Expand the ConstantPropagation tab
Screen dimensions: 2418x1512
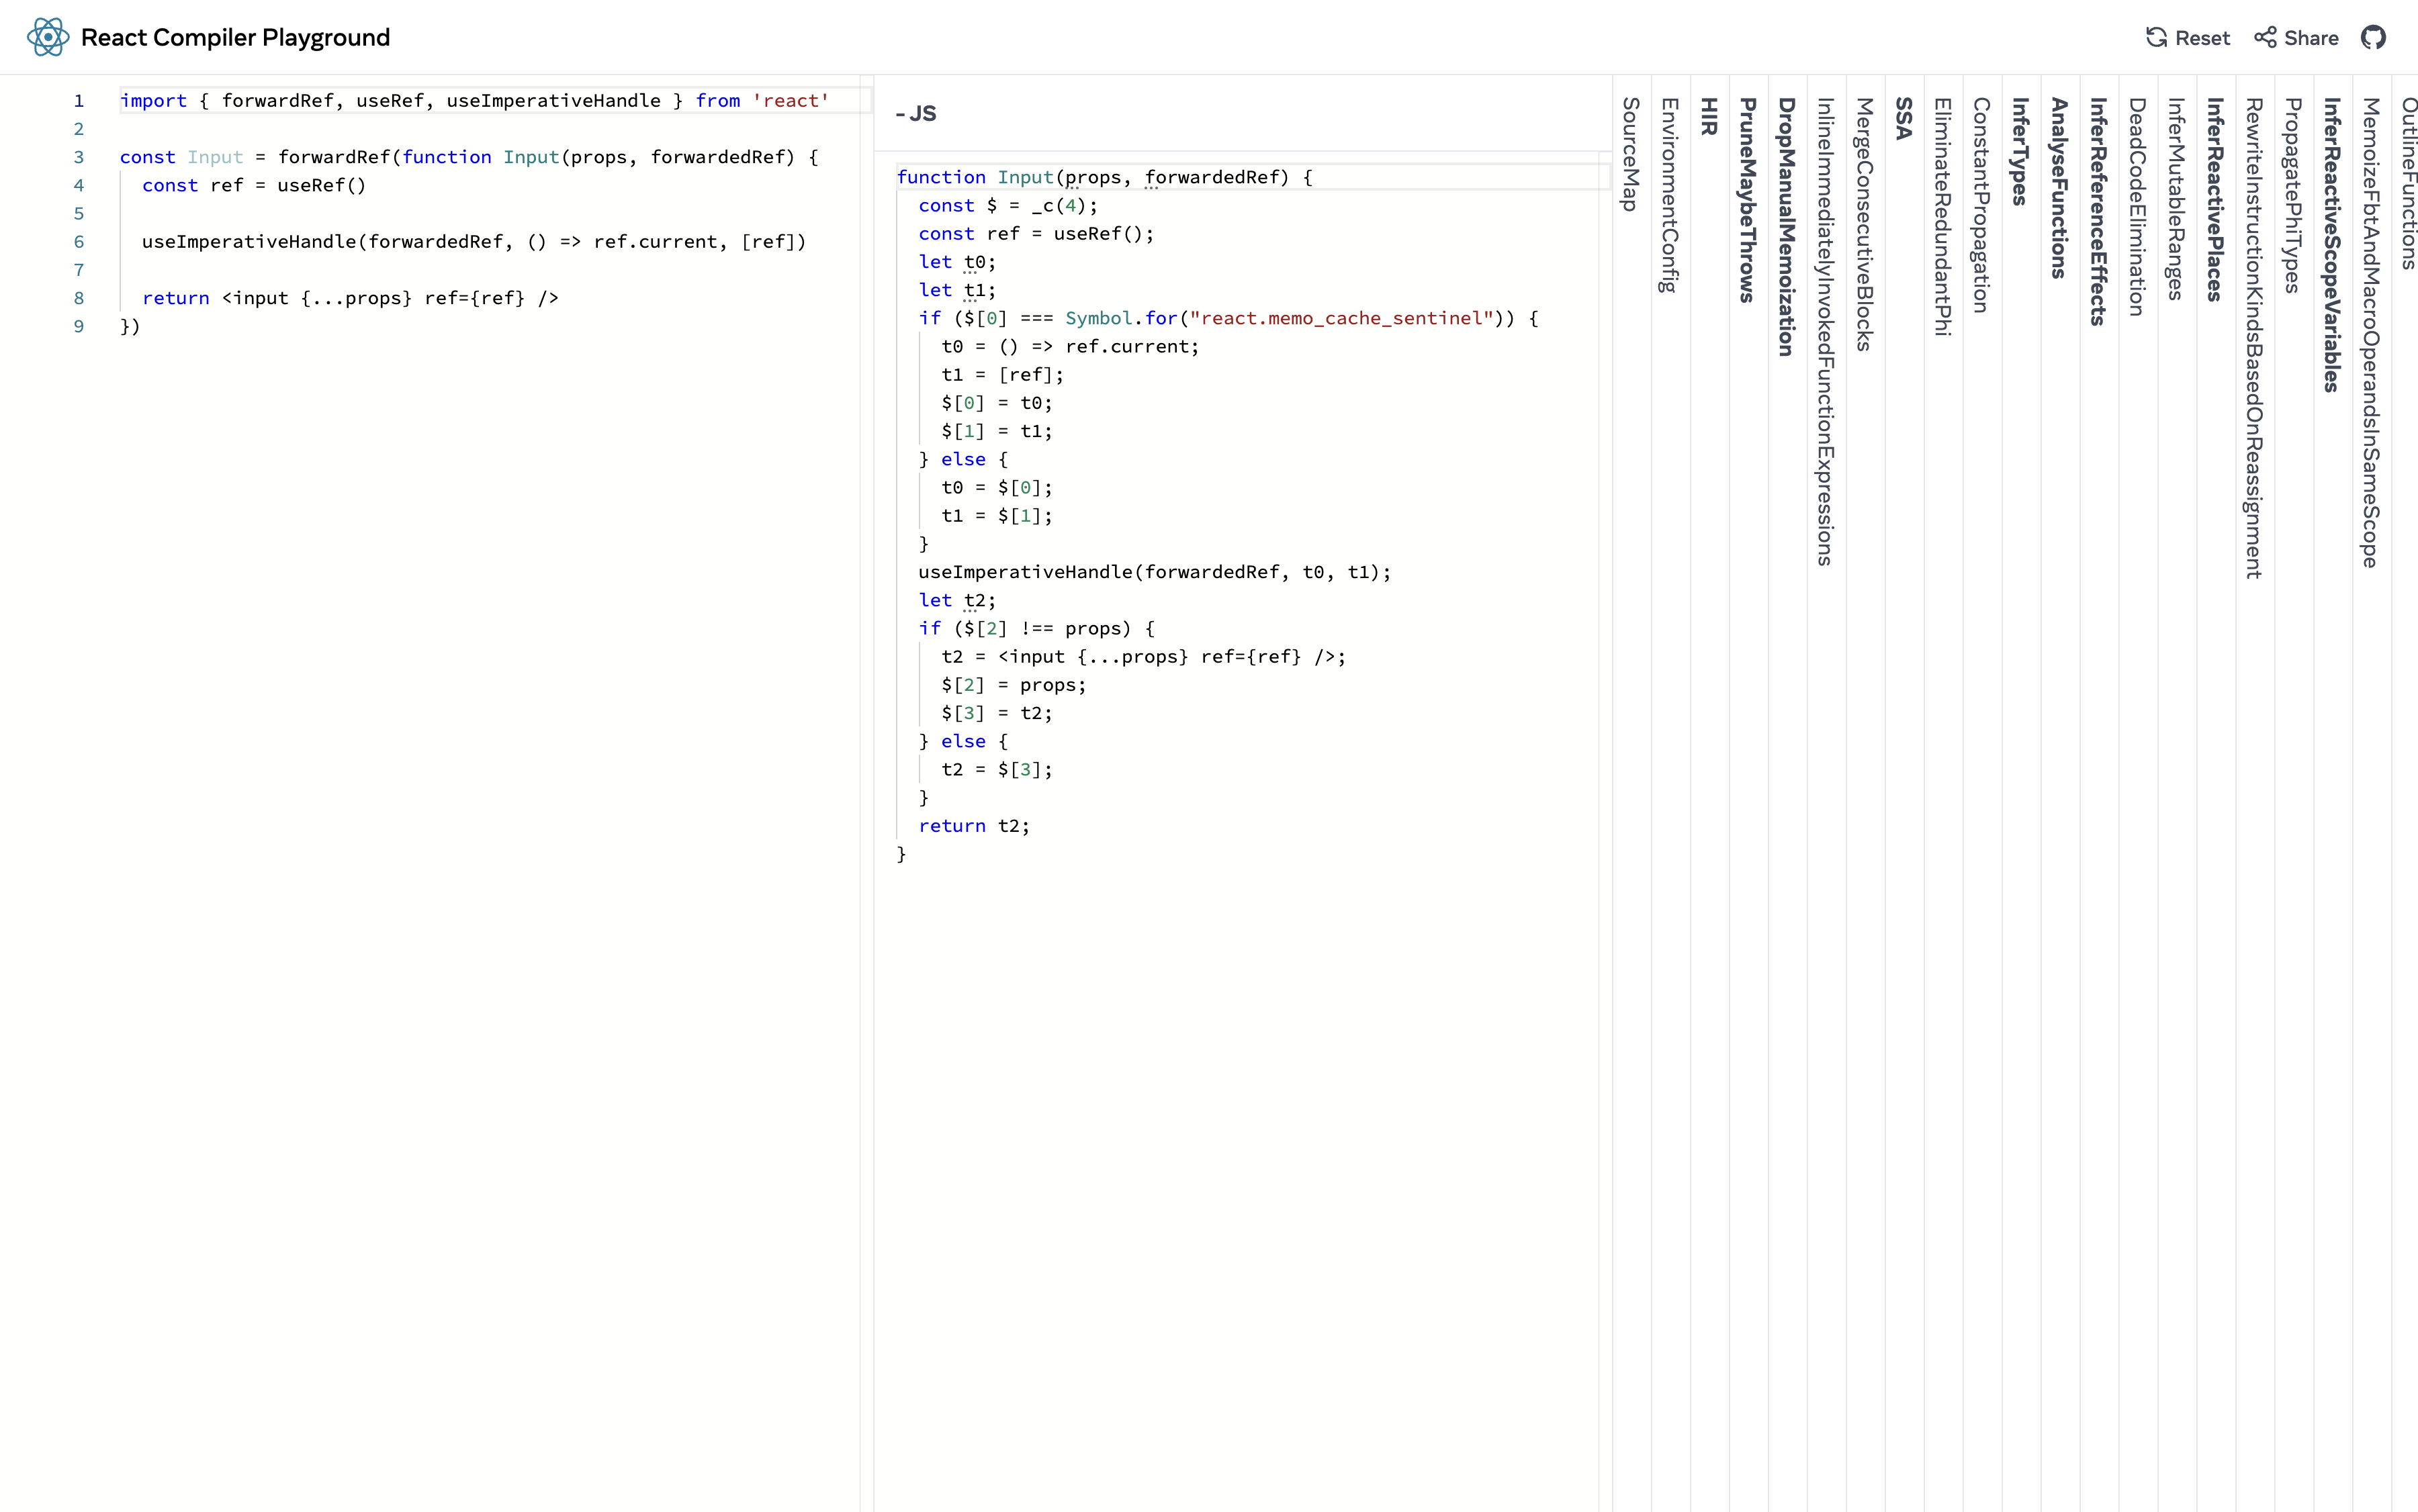[x=1982, y=205]
